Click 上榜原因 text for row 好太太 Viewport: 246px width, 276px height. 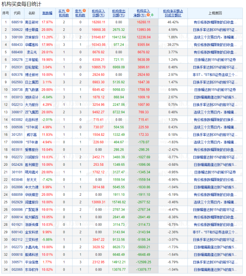[215, 180]
